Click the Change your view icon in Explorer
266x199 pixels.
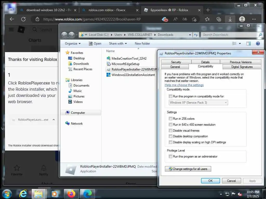234,44
